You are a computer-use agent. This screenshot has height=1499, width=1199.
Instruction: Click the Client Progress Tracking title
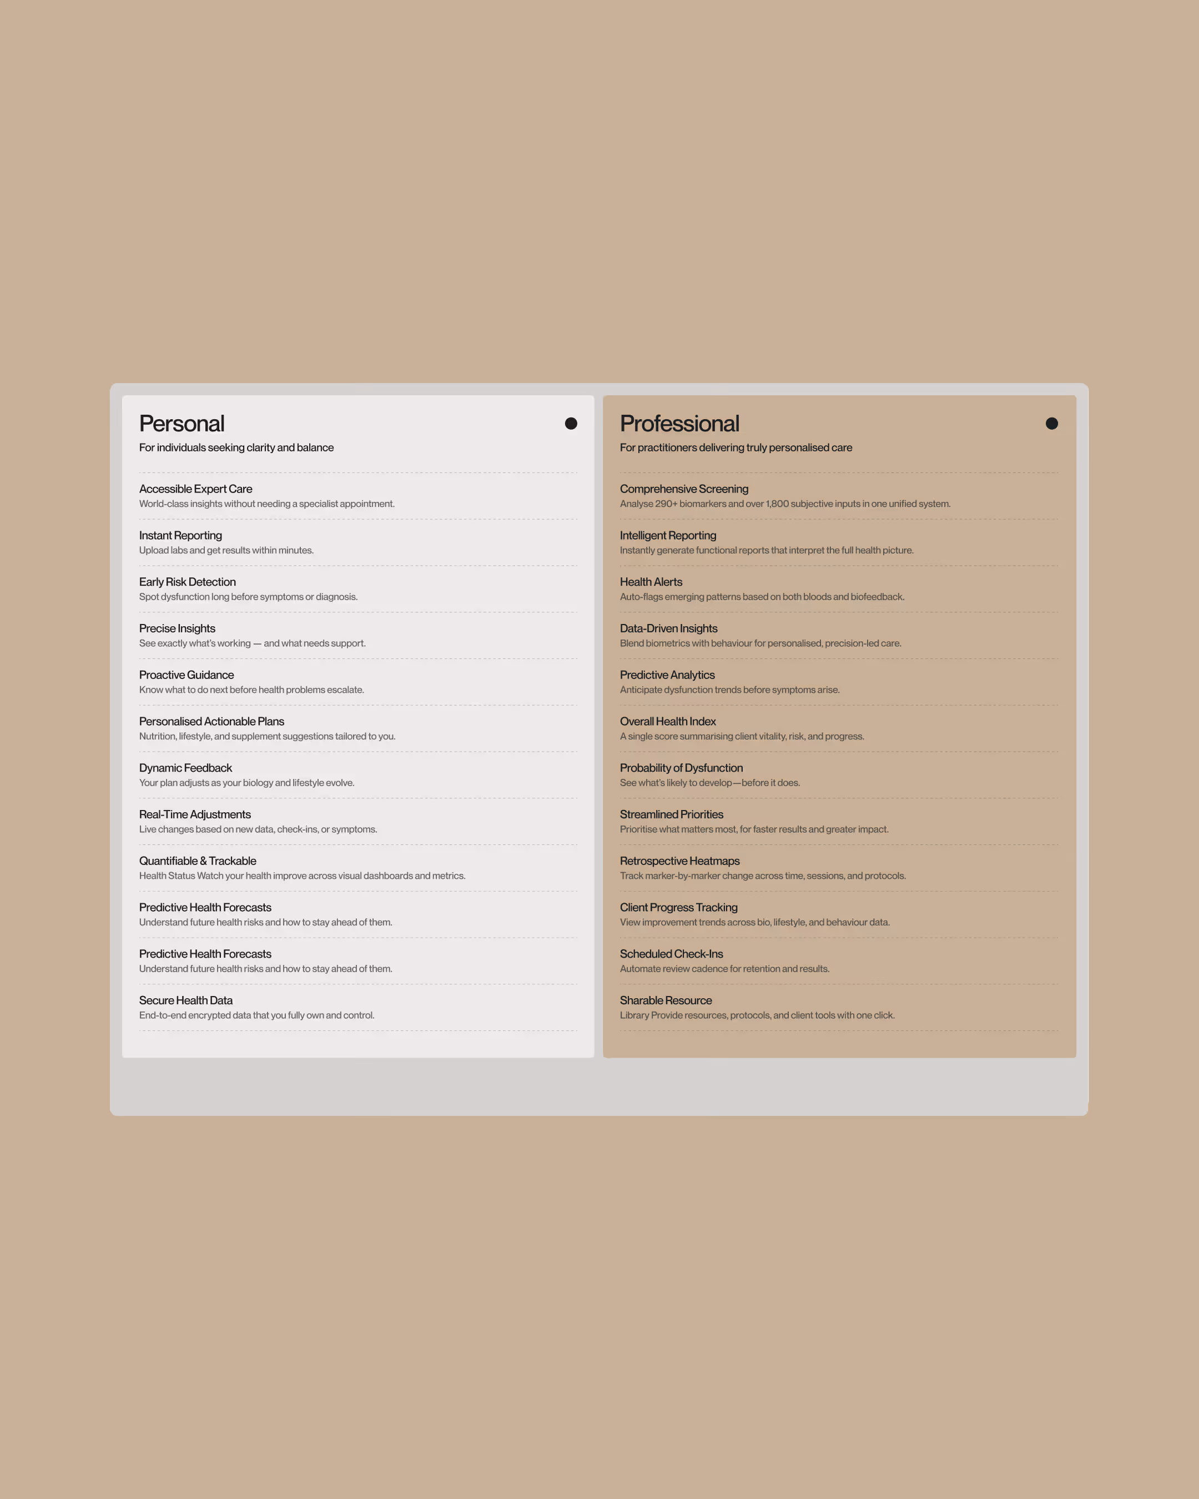click(678, 907)
